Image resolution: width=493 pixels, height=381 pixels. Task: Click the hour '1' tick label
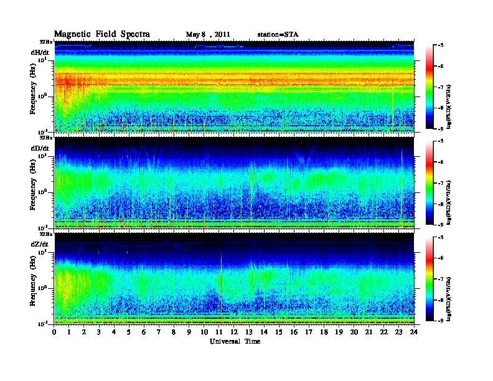[69, 332]
